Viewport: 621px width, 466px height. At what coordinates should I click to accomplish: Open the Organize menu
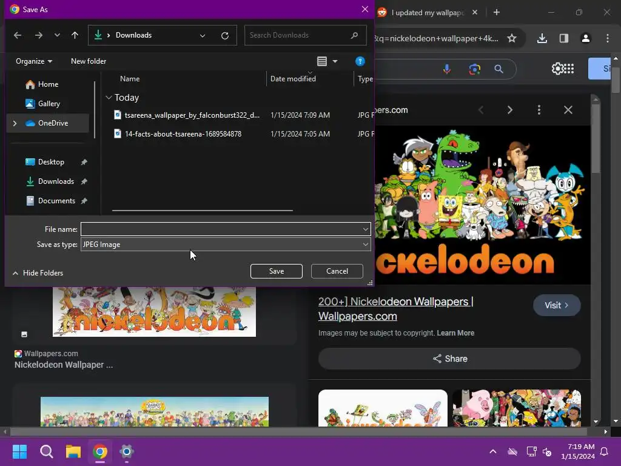34,61
